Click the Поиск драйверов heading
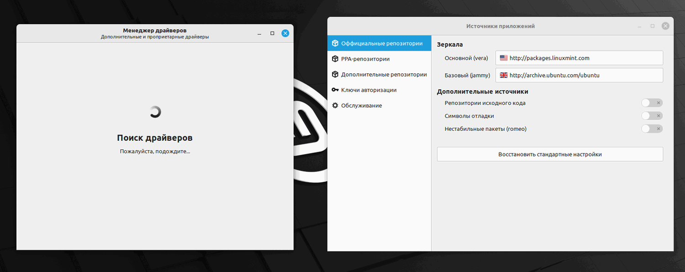The height and width of the screenshot is (272, 685). pos(155,138)
